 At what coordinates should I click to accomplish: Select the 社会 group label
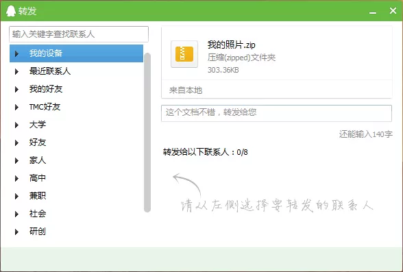38,214
